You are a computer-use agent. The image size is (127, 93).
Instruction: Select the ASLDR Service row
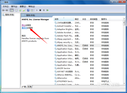82,68
